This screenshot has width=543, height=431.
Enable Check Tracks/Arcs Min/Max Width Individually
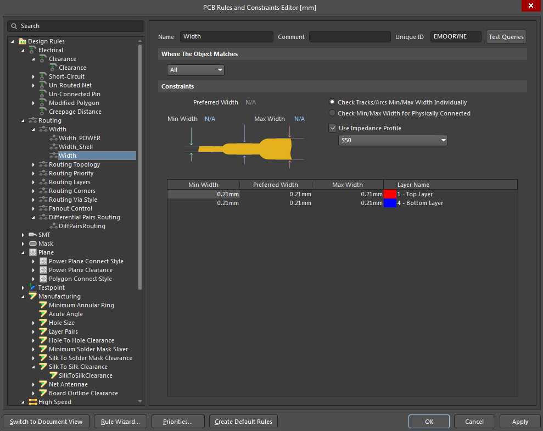click(332, 102)
